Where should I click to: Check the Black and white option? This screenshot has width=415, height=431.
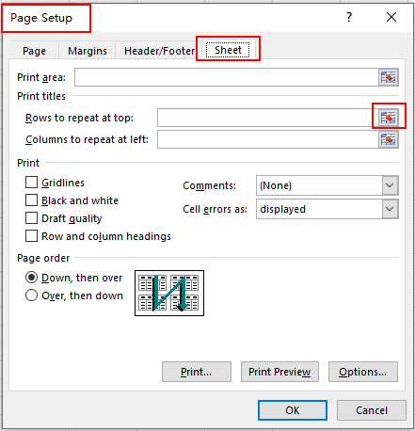[x=31, y=200]
